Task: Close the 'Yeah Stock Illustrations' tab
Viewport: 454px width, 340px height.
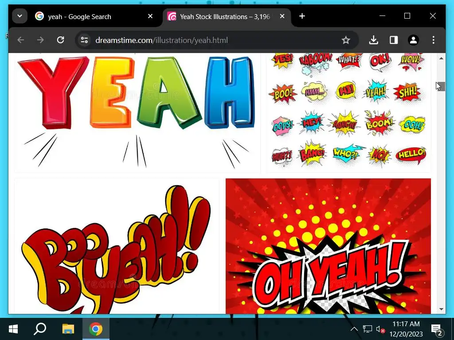Action: pos(282,16)
